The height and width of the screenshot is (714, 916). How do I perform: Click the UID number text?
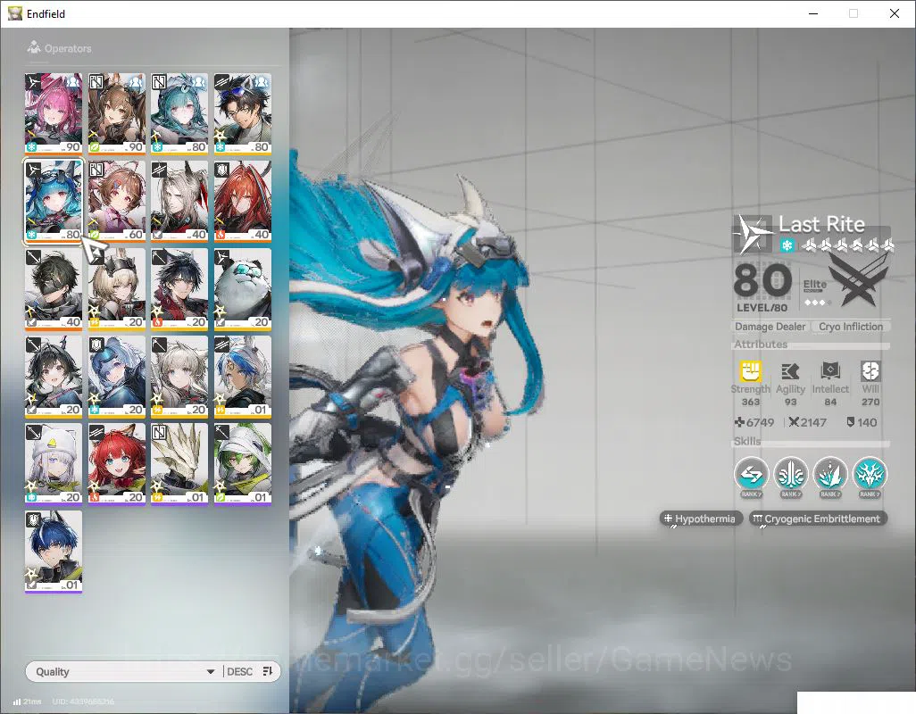coord(83,702)
